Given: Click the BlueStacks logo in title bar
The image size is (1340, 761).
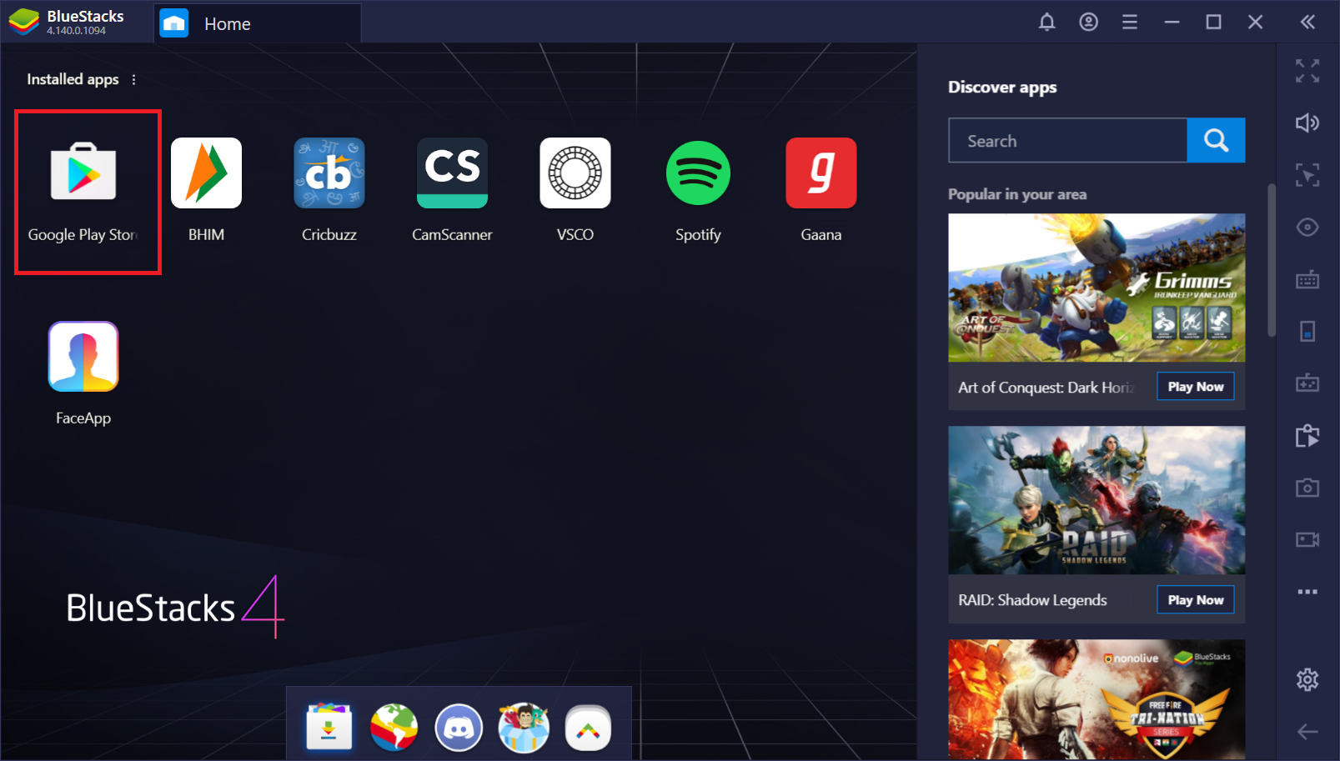Looking at the screenshot, I should [x=23, y=23].
